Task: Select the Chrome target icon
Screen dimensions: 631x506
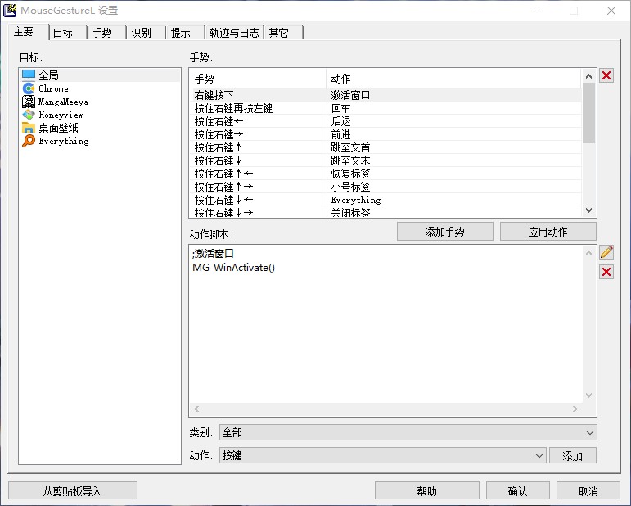Action: (29, 88)
